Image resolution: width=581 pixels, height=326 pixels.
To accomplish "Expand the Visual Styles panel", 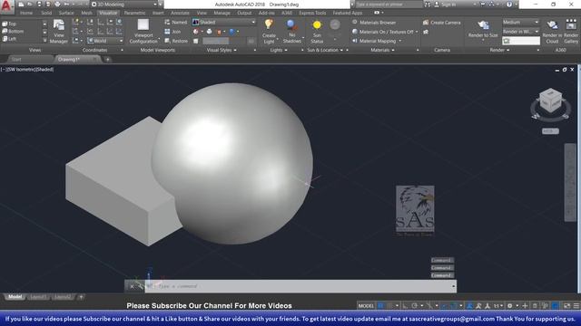I will point(222,50).
